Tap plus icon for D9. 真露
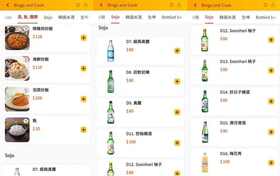The width and height of the screenshot is (280, 176). tap(177, 112)
